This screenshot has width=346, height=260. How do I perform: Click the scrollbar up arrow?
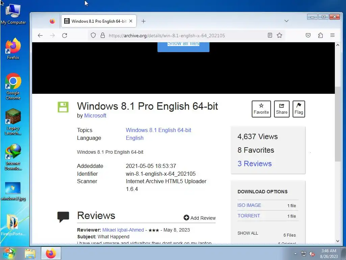coord(338,45)
